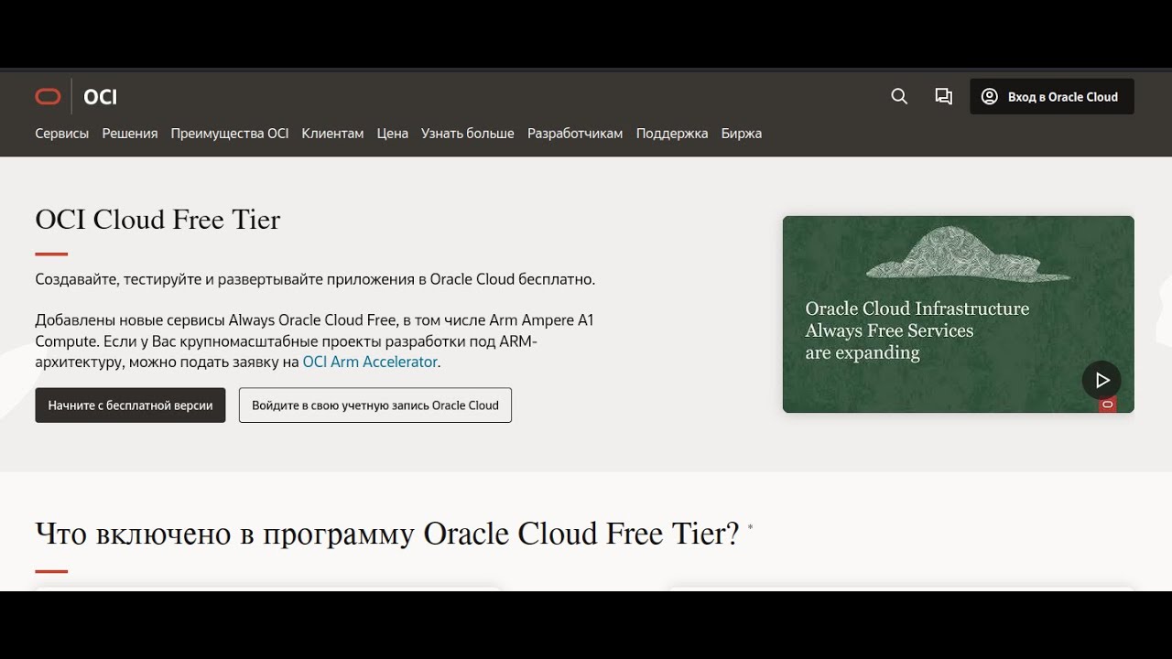Play the Always Free Services video
1172x659 pixels.
[x=1101, y=380]
